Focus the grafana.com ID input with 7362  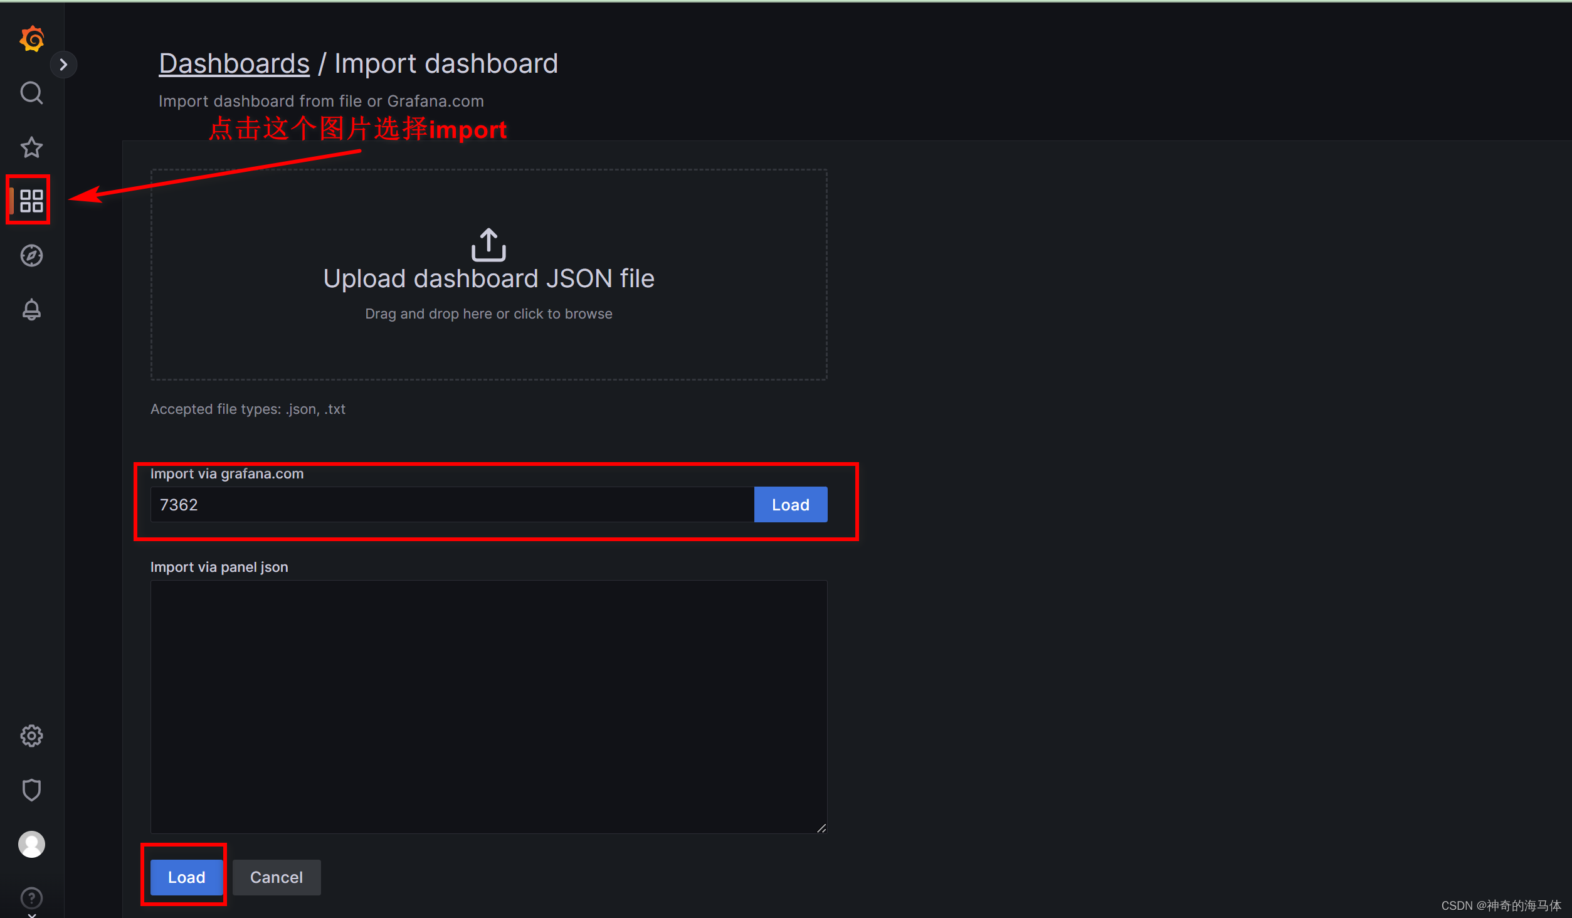pos(452,504)
